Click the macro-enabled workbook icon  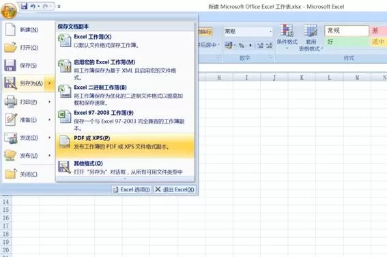pyautogui.click(x=65, y=66)
